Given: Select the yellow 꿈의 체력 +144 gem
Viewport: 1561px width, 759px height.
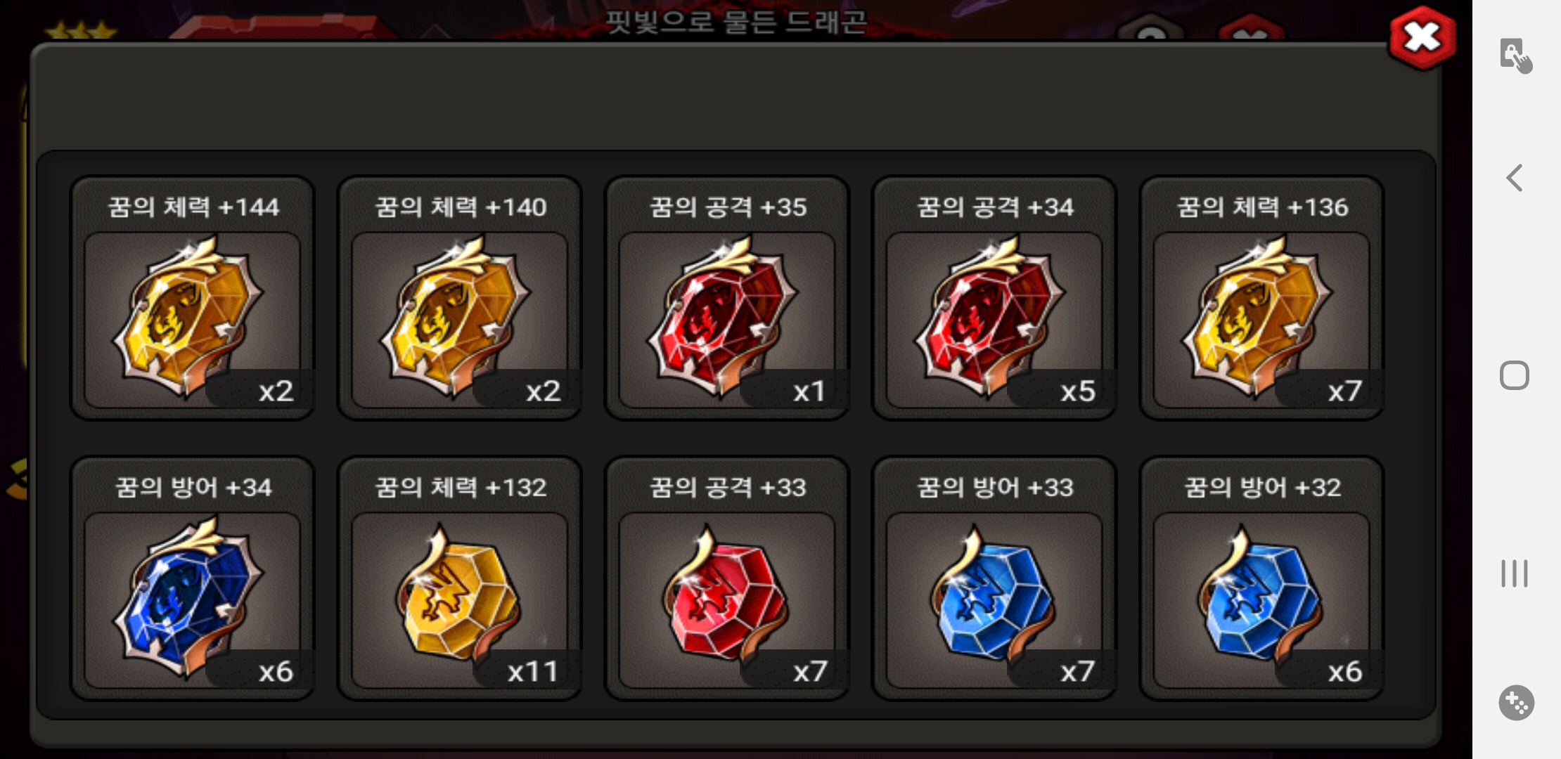Looking at the screenshot, I should point(192,320).
